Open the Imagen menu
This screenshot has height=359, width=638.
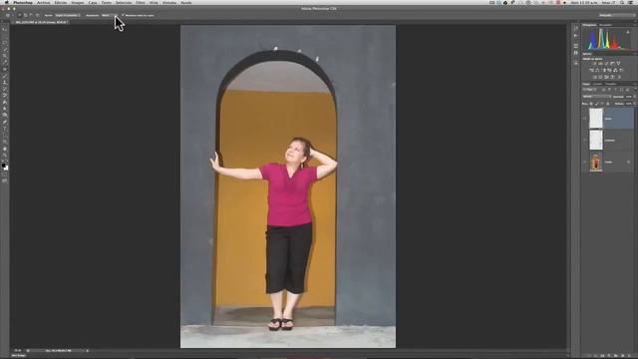tap(78, 2)
